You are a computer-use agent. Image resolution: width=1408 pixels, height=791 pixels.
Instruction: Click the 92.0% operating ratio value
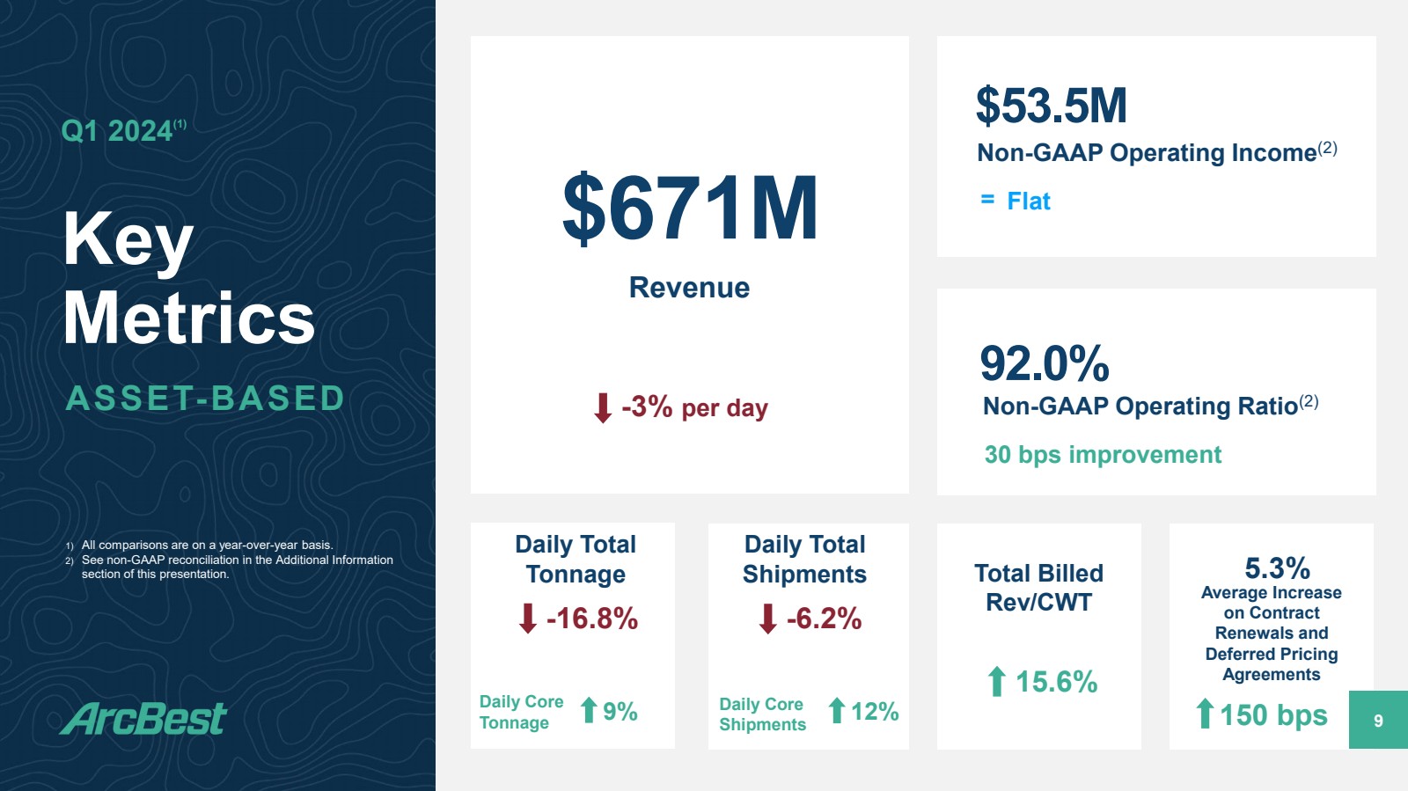pos(1045,363)
